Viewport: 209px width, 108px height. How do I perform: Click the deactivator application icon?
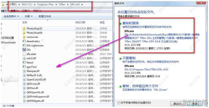(24, 41)
